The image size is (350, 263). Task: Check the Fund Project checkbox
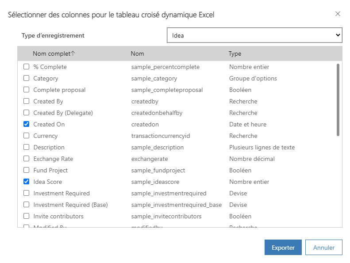pyautogui.click(x=27, y=170)
